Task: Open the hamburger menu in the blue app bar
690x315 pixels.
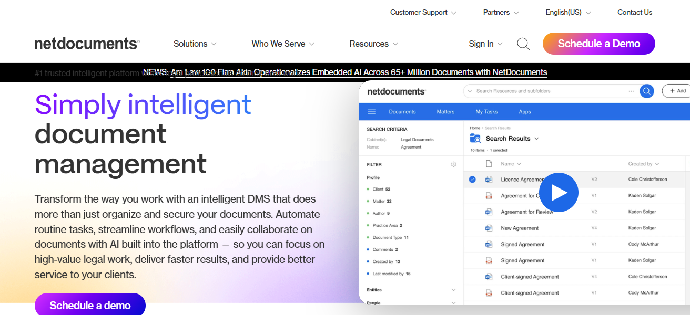Action: [x=372, y=111]
